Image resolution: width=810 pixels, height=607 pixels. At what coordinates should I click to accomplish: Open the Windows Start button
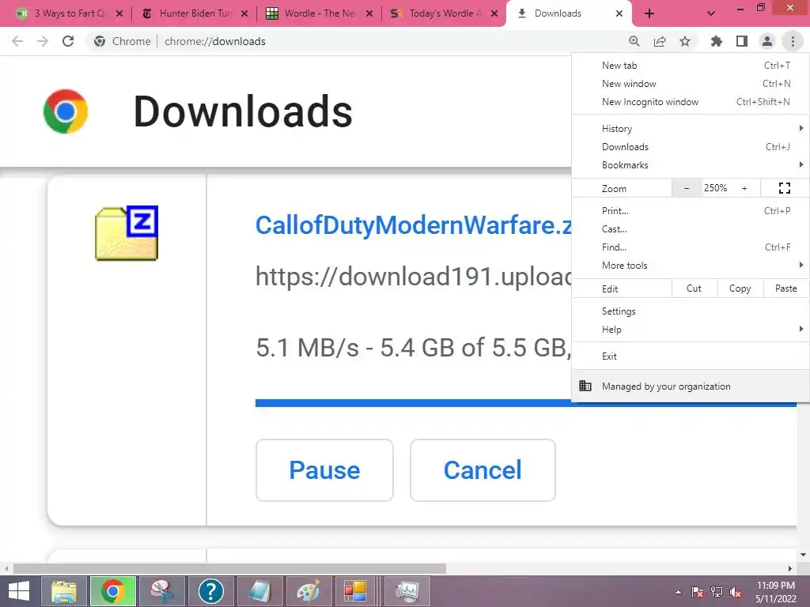point(19,591)
